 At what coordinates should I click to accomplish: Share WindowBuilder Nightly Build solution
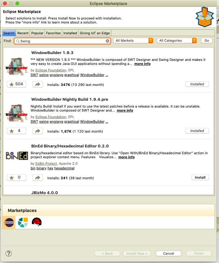pos(38,131)
